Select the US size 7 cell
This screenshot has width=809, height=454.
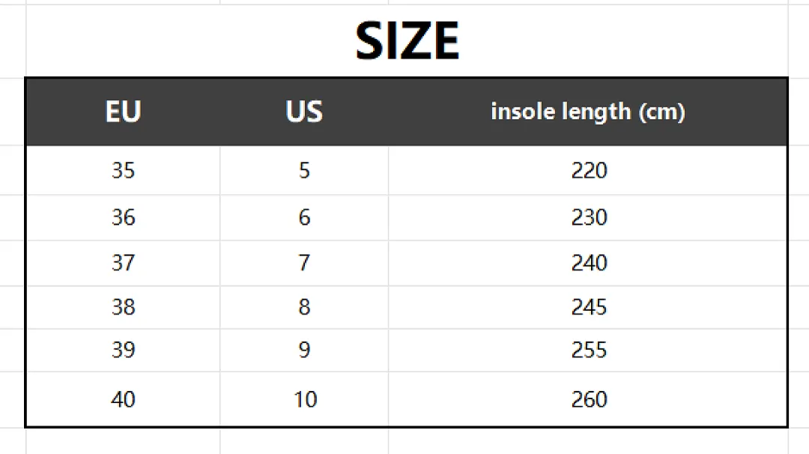(x=304, y=263)
